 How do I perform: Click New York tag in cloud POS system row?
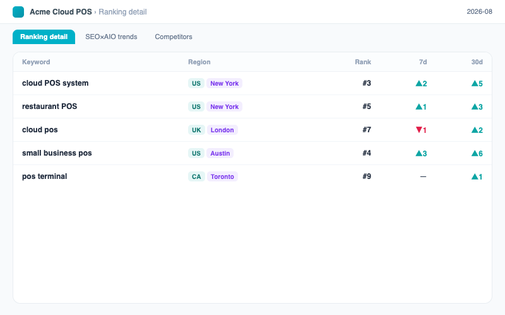pyautogui.click(x=225, y=83)
